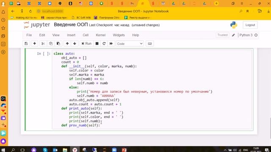
Task: Save notebook with the floppy disk icon
Action: point(26,43)
